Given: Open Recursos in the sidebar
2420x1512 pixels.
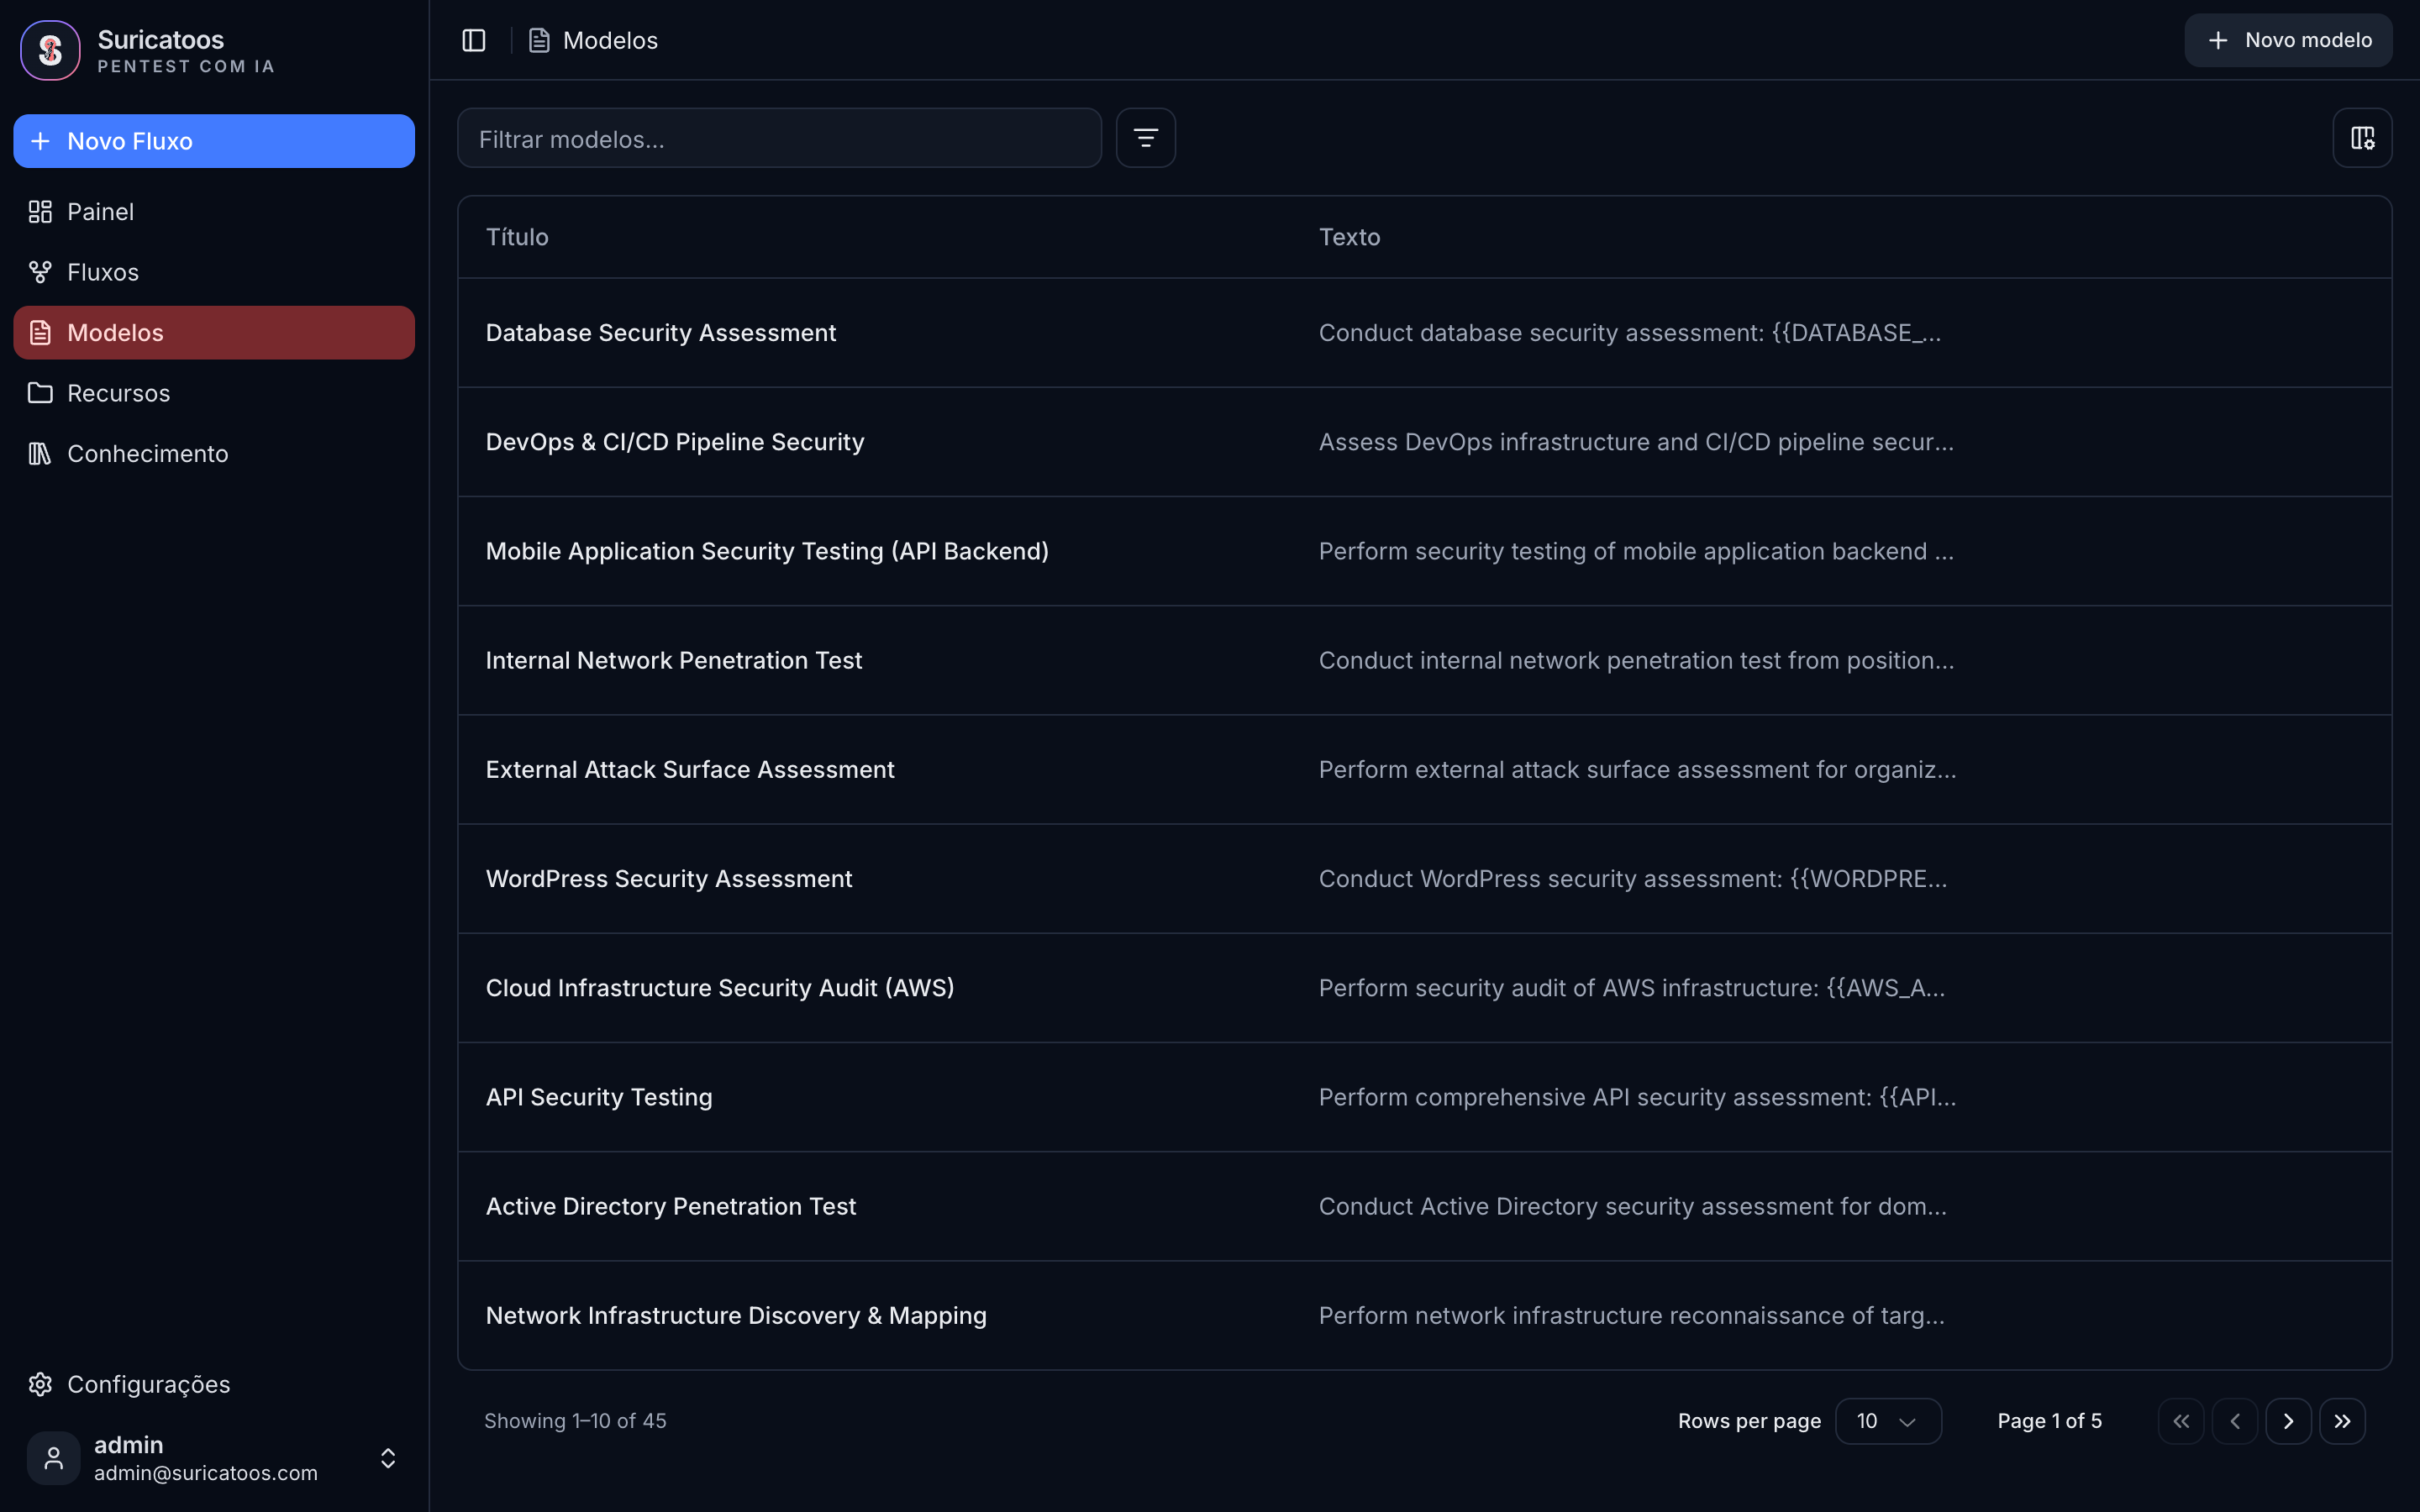Looking at the screenshot, I should [214, 393].
